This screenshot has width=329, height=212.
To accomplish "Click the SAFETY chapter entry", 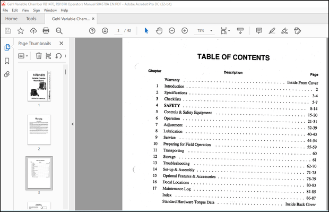I will 172,106.
